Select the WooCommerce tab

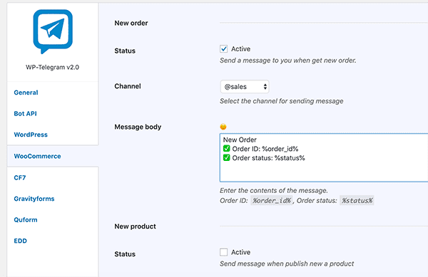pyautogui.click(x=37, y=156)
